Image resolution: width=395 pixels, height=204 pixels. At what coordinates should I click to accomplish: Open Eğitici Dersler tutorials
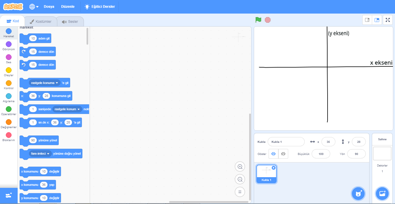[x=99, y=7]
